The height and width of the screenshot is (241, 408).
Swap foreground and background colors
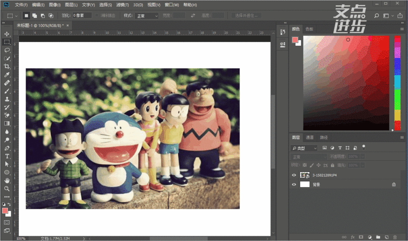click(x=9, y=204)
